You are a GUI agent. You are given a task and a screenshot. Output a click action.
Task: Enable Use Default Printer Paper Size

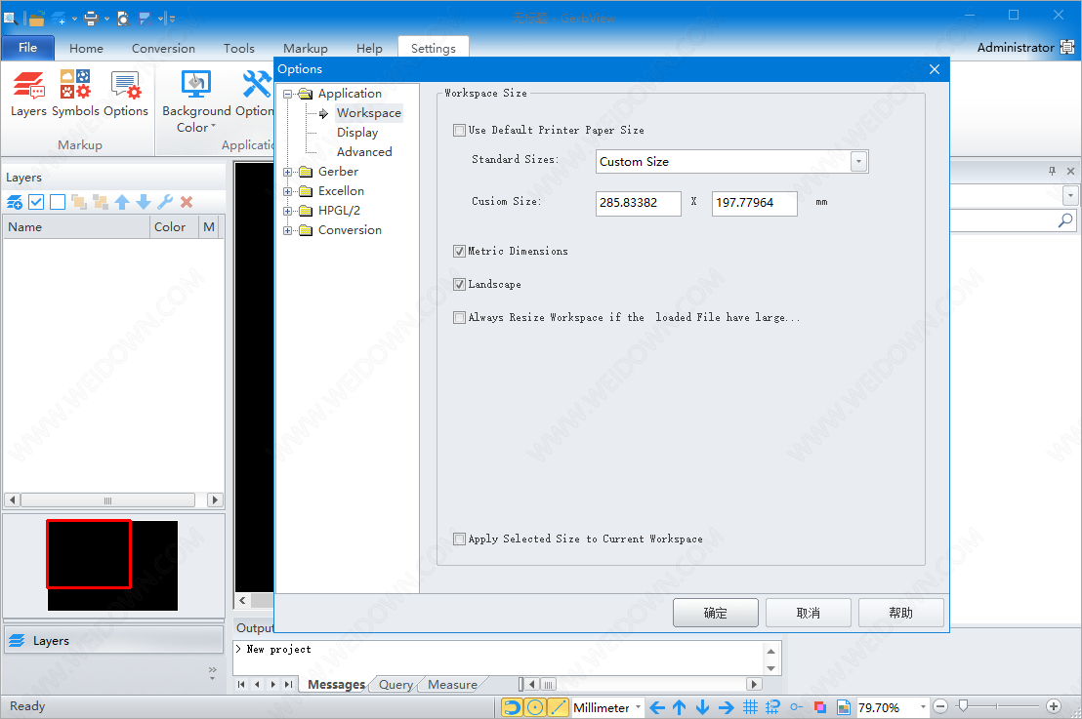(x=460, y=130)
